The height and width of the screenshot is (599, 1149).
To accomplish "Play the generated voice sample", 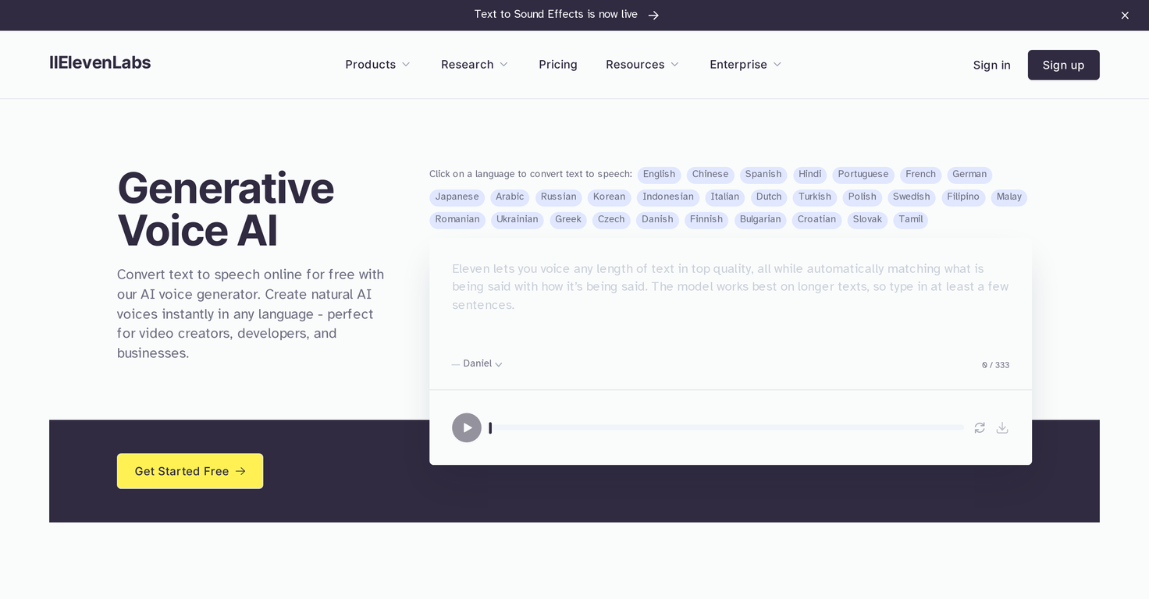I will [466, 427].
